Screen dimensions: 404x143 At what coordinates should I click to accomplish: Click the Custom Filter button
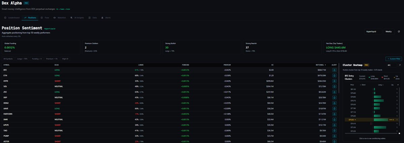pyautogui.click(x=394, y=59)
